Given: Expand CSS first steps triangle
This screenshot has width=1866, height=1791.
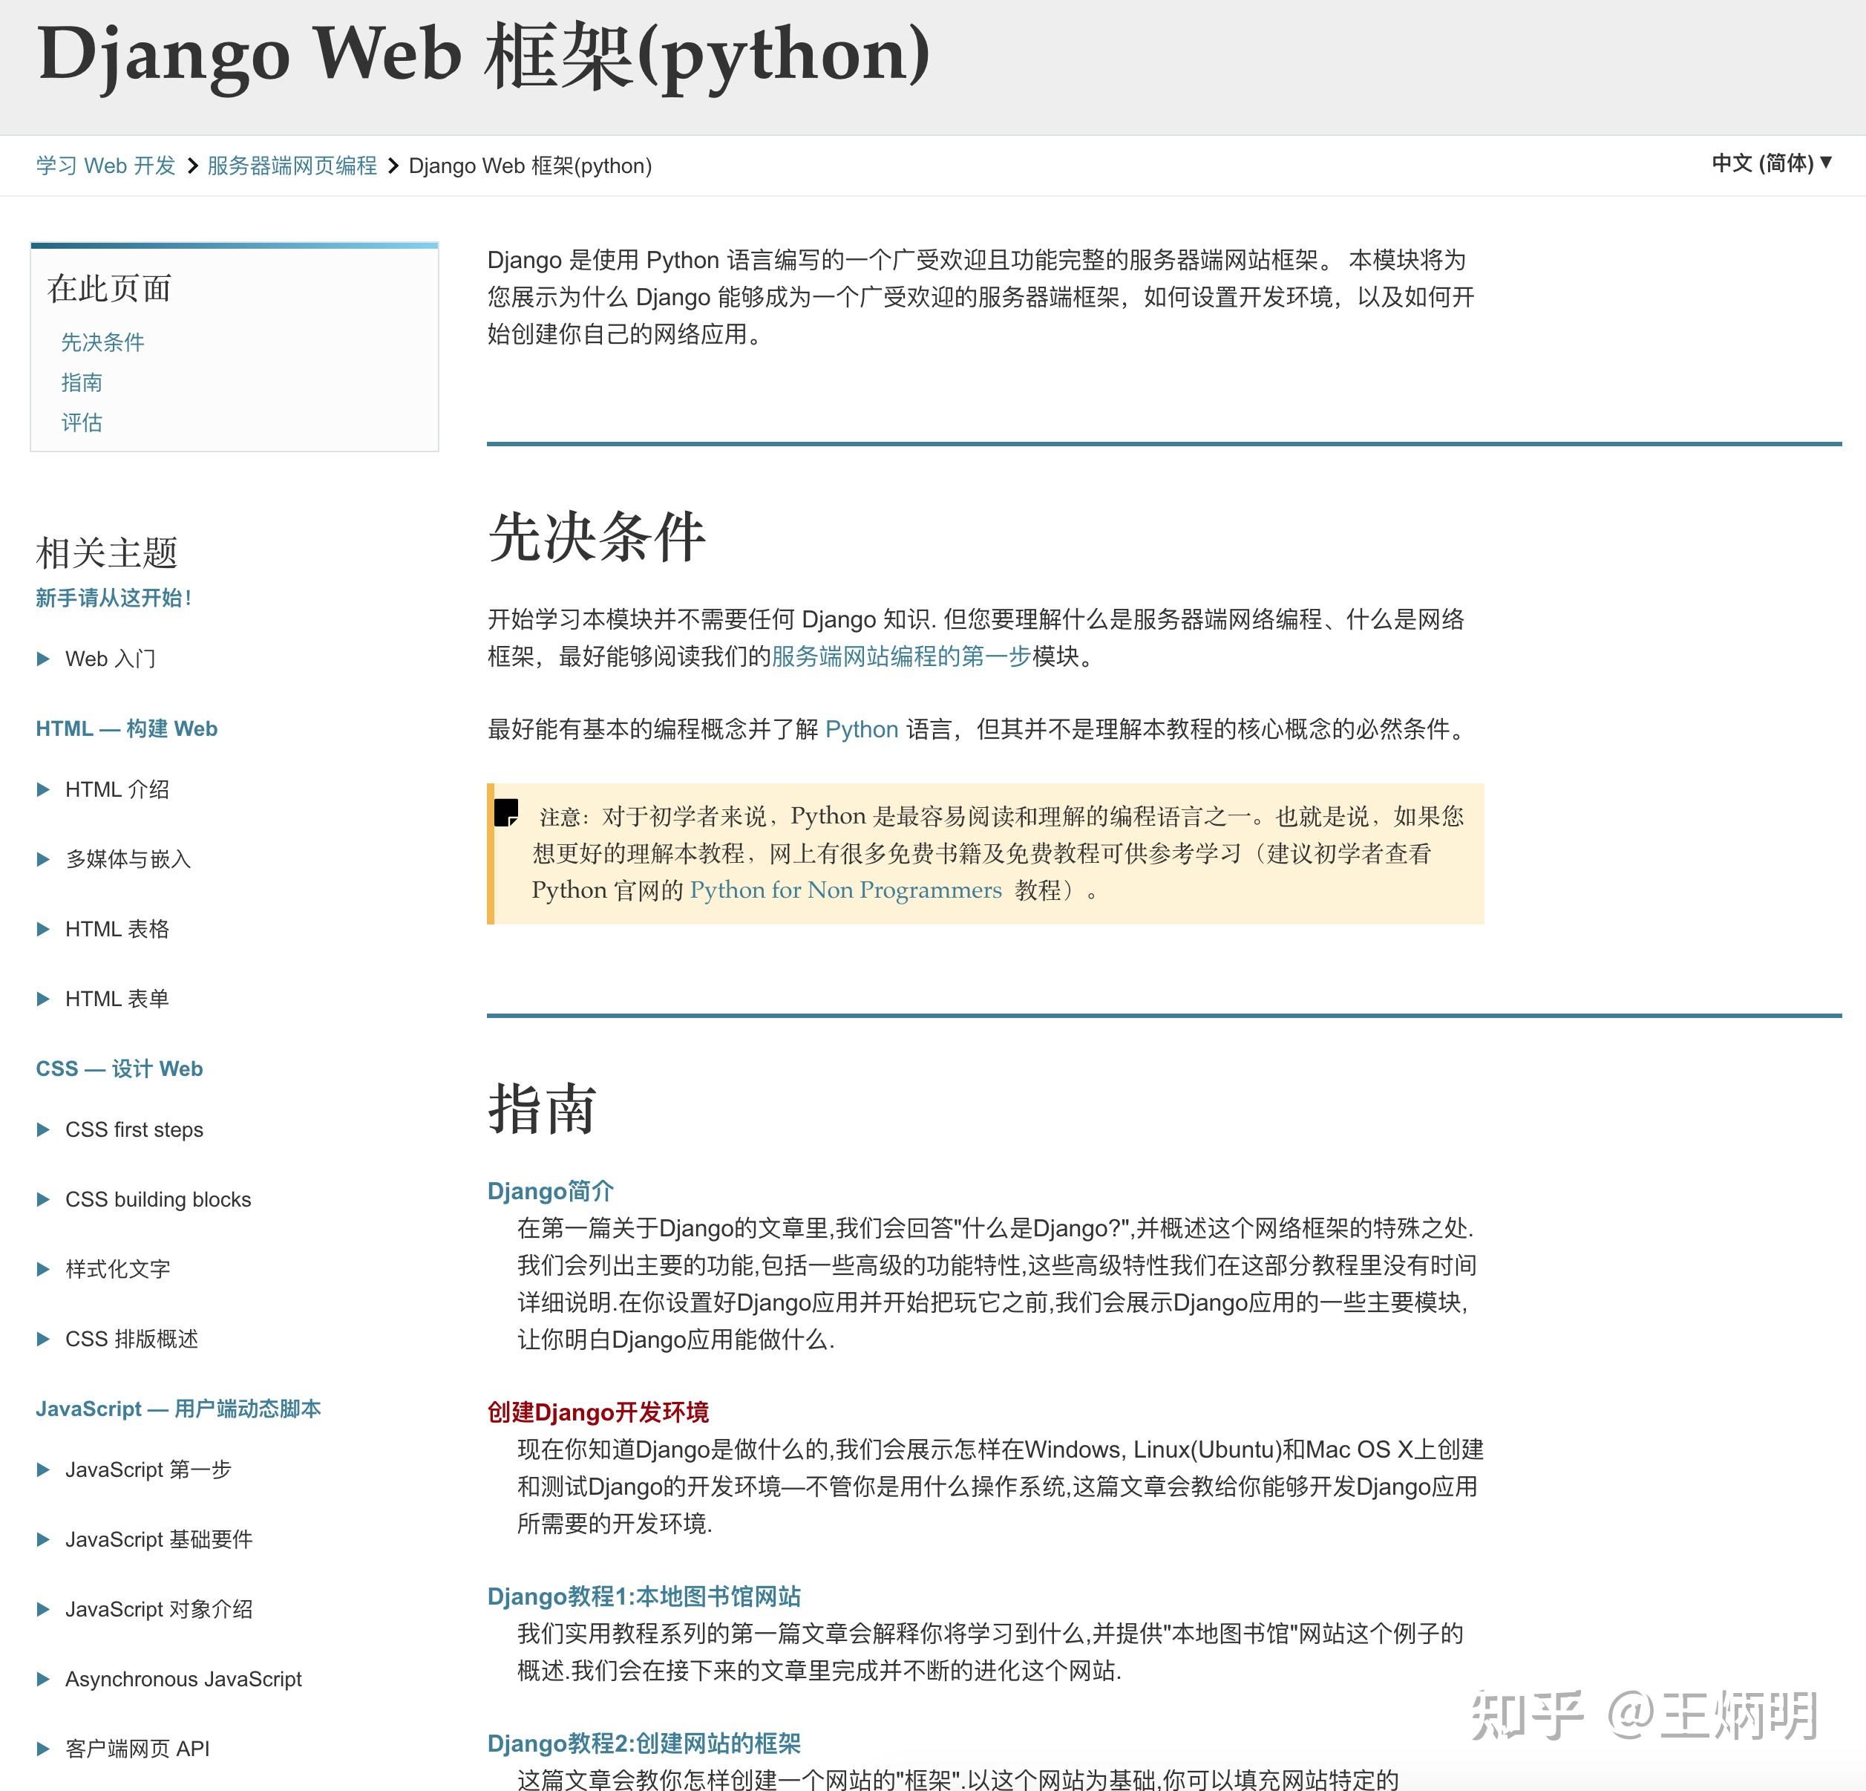Looking at the screenshot, I should 43,1130.
